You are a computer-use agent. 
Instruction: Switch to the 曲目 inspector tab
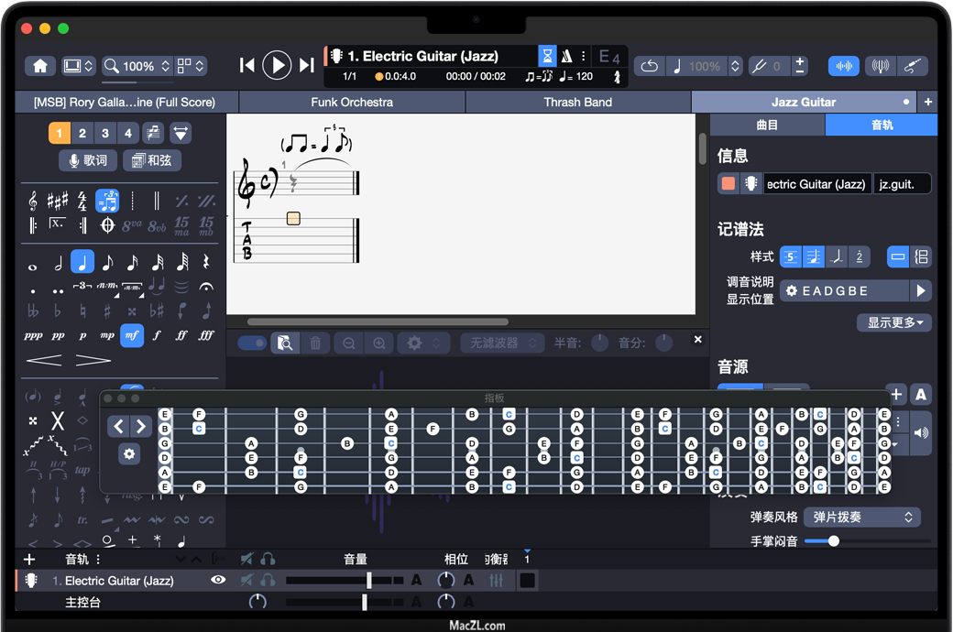(x=767, y=125)
